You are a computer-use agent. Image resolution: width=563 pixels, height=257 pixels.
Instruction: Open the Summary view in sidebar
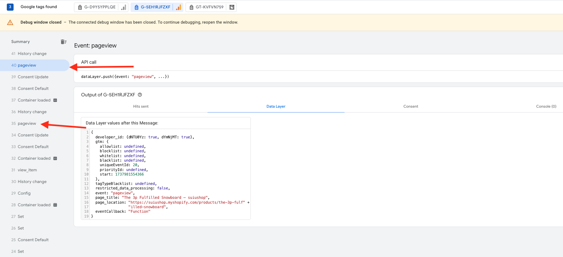20,42
